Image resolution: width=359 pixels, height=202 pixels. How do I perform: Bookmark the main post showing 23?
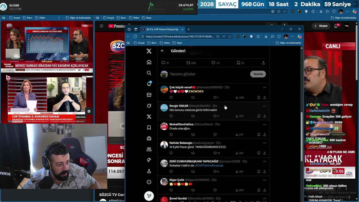(240, 63)
